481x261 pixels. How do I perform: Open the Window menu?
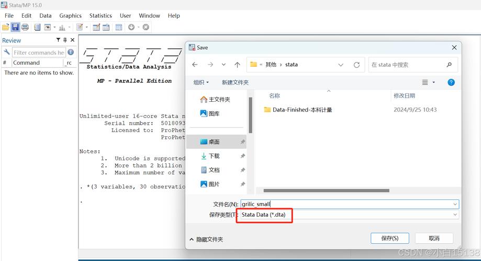click(x=149, y=16)
